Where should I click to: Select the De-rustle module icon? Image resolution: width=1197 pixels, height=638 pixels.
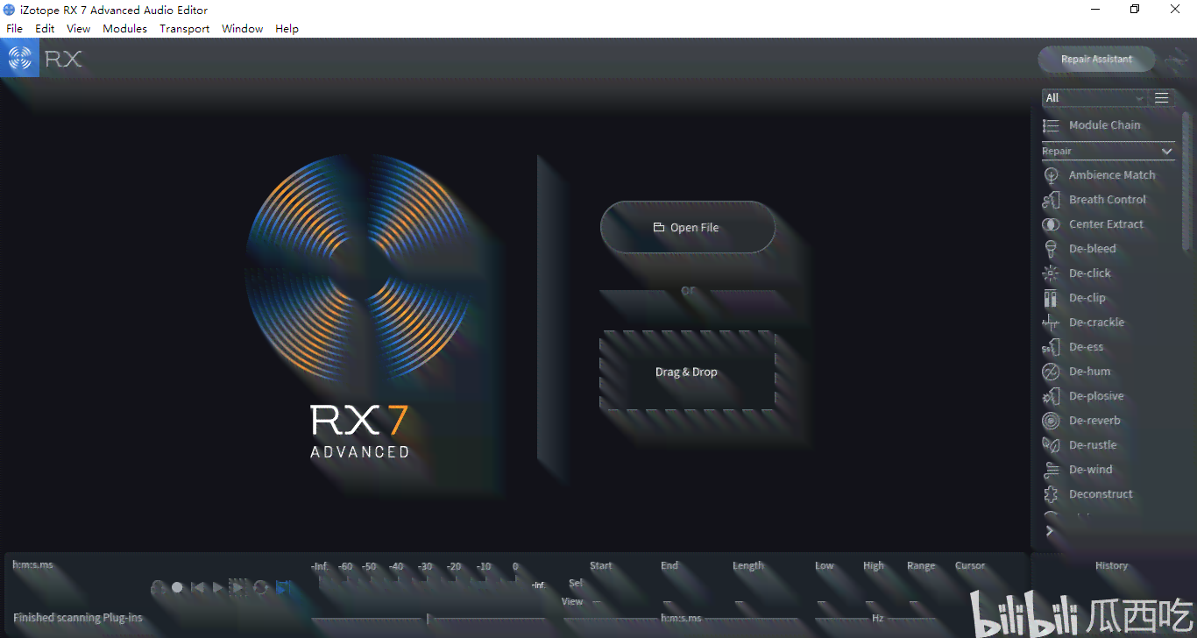click(x=1051, y=445)
